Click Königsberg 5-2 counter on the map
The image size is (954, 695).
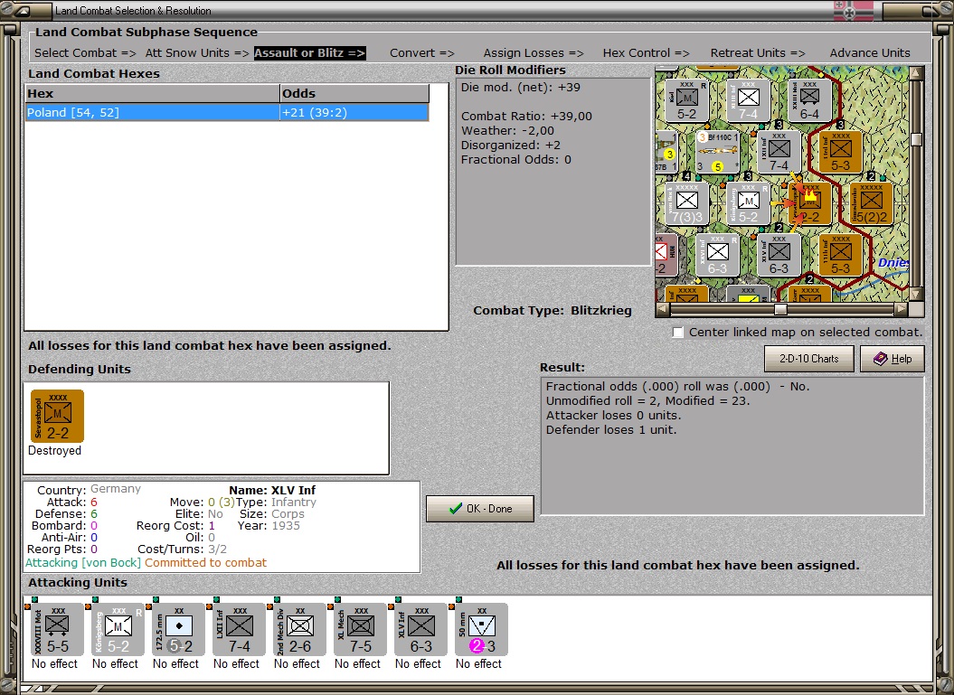[x=748, y=203]
